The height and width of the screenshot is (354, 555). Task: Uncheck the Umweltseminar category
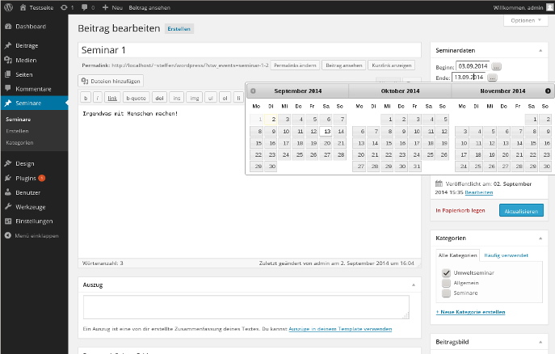(x=446, y=273)
